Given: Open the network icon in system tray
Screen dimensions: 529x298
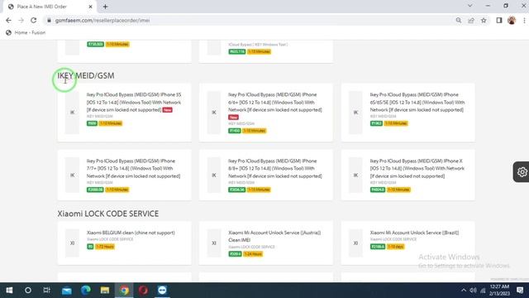Looking at the screenshot, I should point(483,291).
